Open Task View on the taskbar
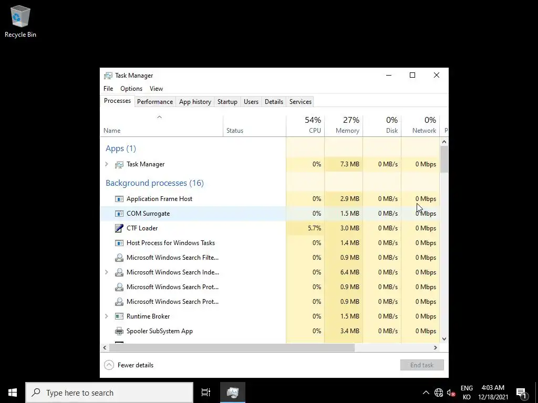Screen dimensions: 538x403 point(206,393)
